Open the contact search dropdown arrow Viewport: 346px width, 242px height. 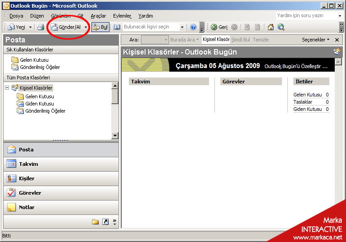(x=182, y=27)
